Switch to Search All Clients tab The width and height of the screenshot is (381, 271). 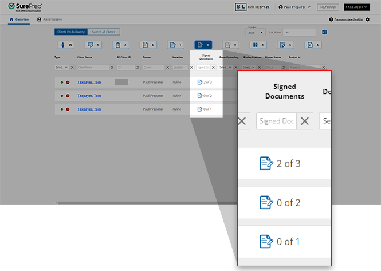click(104, 32)
